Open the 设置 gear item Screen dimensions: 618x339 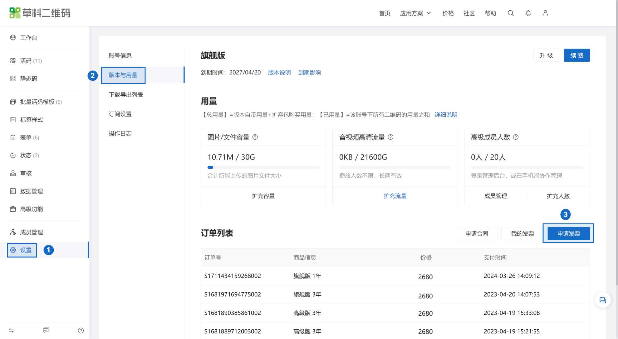[x=22, y=250]
